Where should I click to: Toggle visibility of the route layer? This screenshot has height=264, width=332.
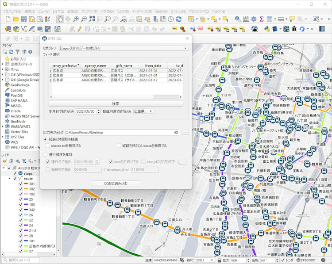point(15,179)
